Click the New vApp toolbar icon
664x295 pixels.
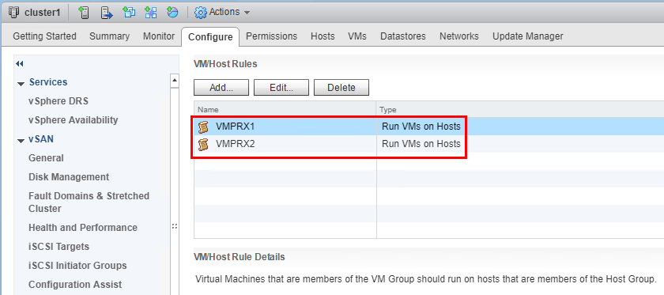pos(151,13)
